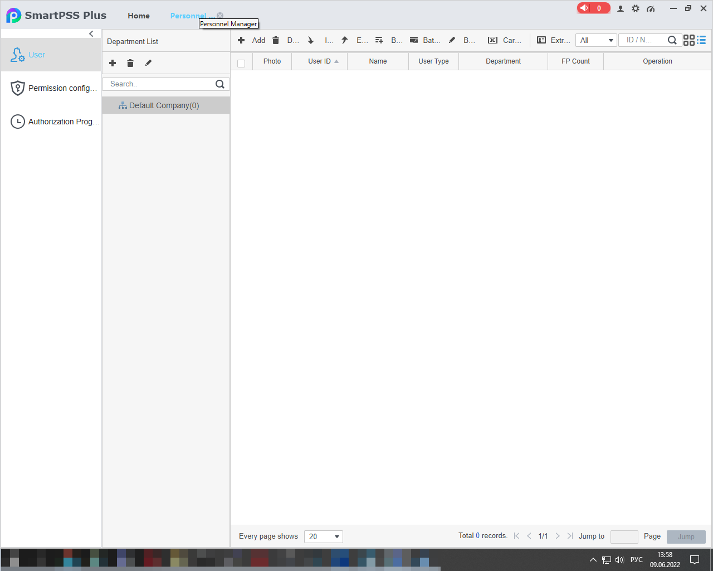Click the Department List heading
This screenshot has width=713, height=571.
tap(133, 41)
